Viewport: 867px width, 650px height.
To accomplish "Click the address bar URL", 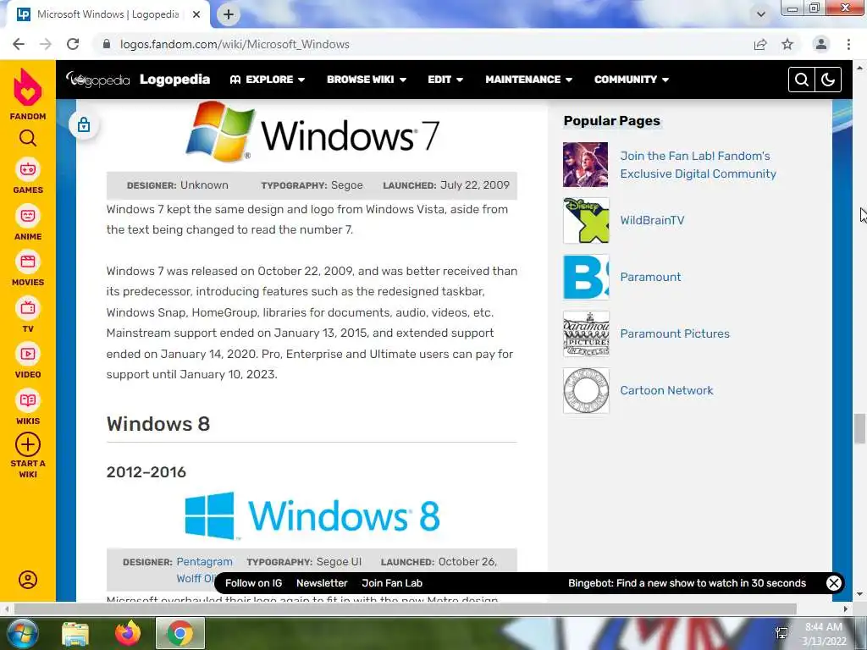I will pos(235,44).
